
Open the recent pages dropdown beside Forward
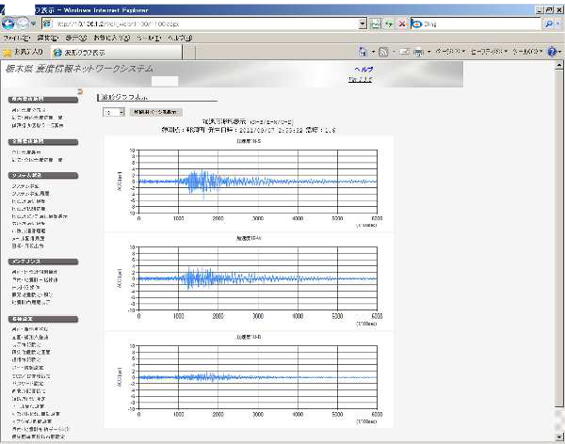pyautogui.click(x=33, y=24)
